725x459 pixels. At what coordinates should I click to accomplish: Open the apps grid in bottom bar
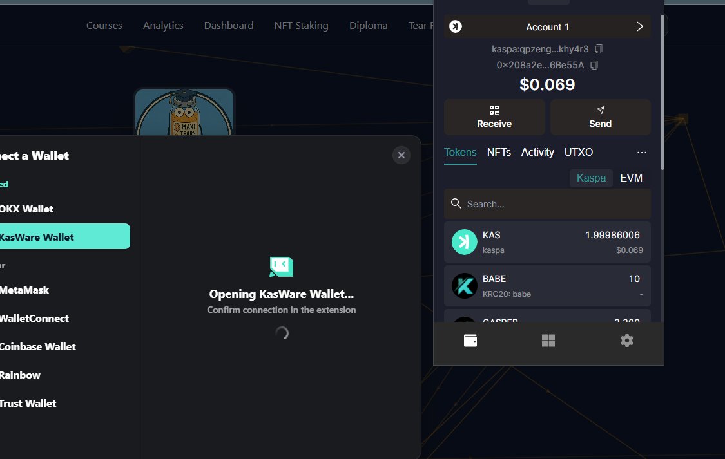[x=548, y=341]
